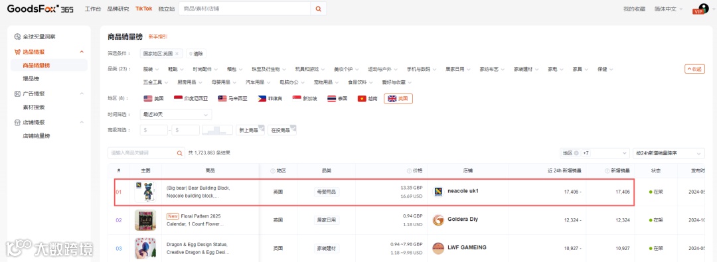The image size is (717, 262).
Task: Click the neacole uk1 store logo
Action: pos(438,191)
